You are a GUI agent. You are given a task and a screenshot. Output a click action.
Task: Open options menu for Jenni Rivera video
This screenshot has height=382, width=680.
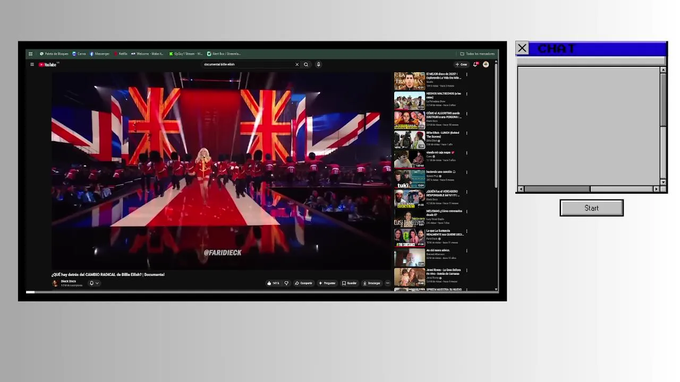coord(466,271)
